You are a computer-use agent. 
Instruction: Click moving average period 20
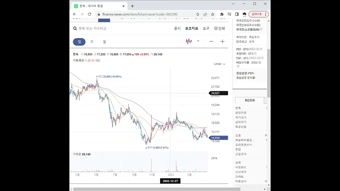coord(89,61)
